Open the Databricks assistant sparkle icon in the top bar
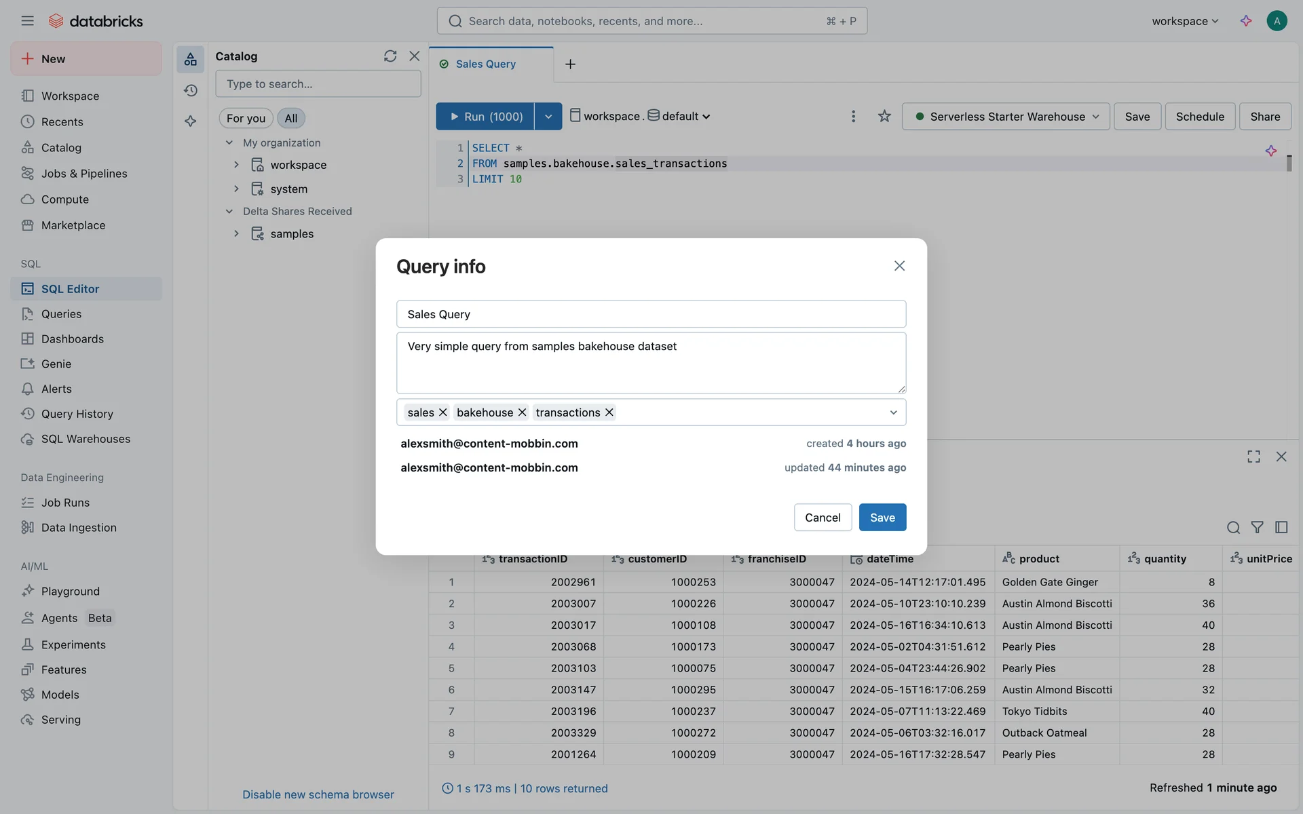The height and width of the screenshot is (814, 1303). point(1246,21)
